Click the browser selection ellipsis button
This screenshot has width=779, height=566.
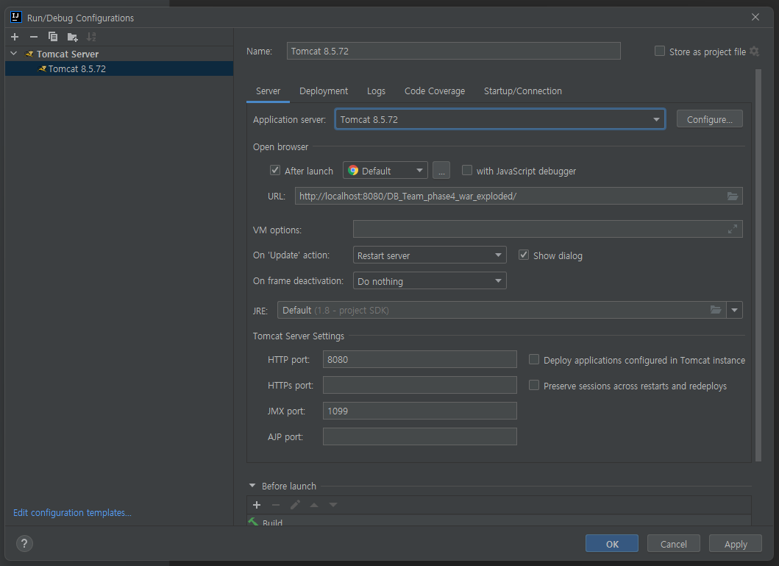click(441, 171)
